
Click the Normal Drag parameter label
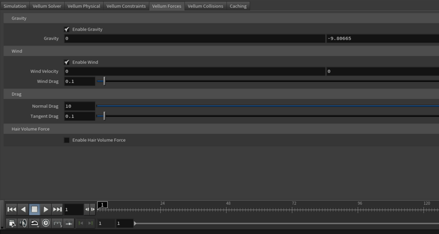point(45,106)
